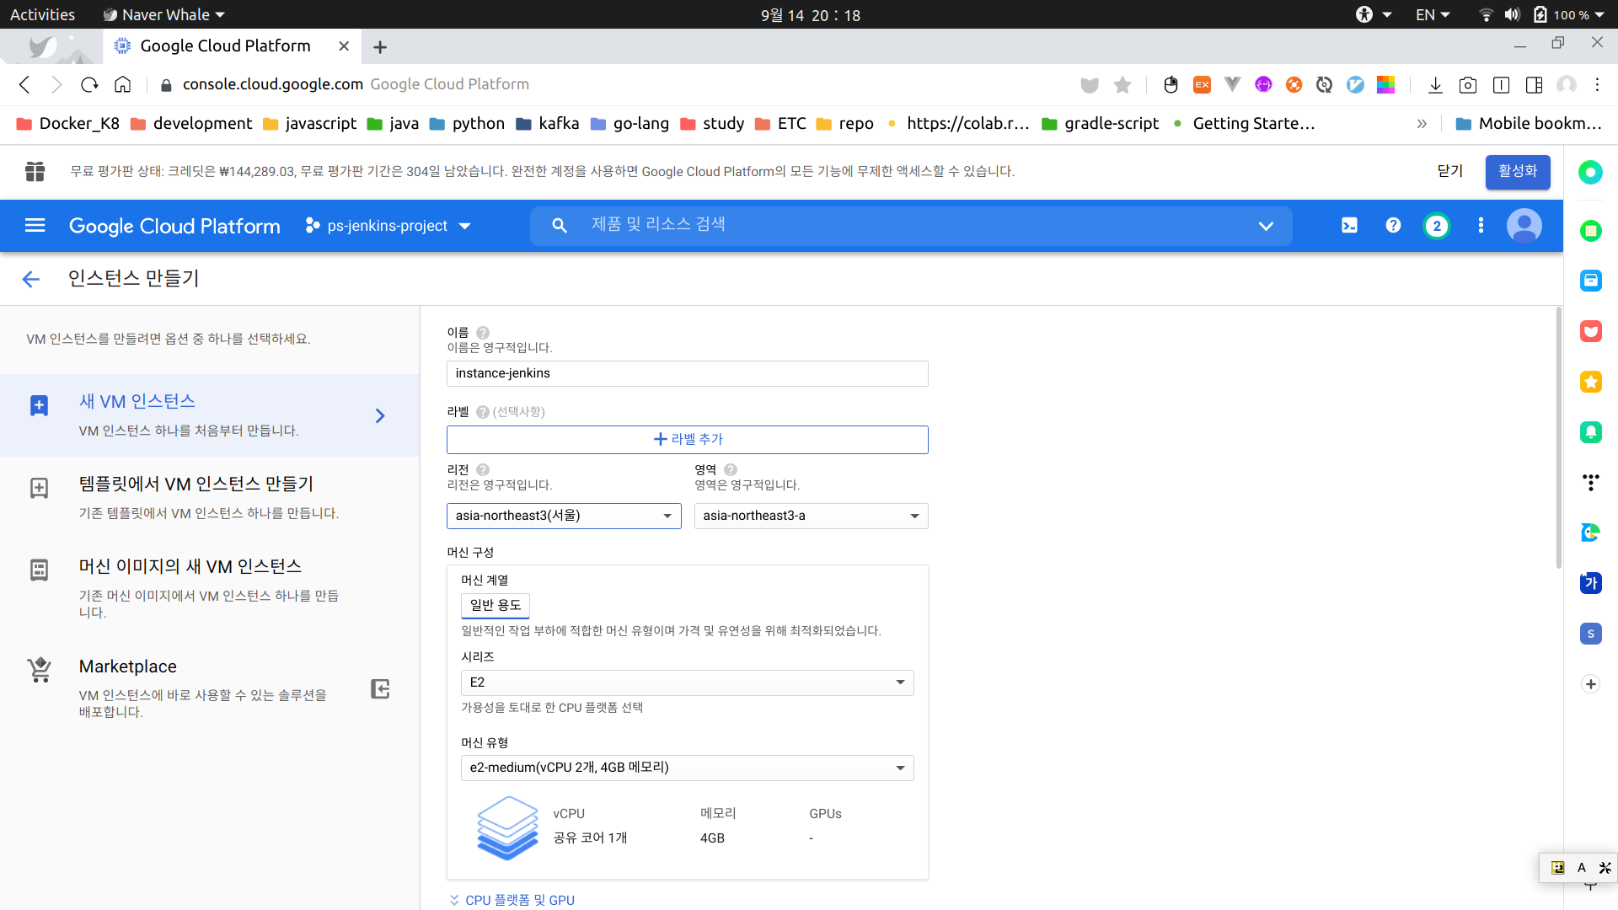Open the 영역 asia-northeast3-a dropdown

tap(811, 516)
